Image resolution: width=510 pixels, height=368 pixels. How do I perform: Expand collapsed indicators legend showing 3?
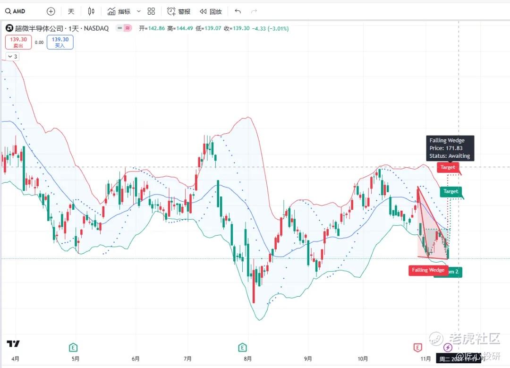tap(12, 57)
